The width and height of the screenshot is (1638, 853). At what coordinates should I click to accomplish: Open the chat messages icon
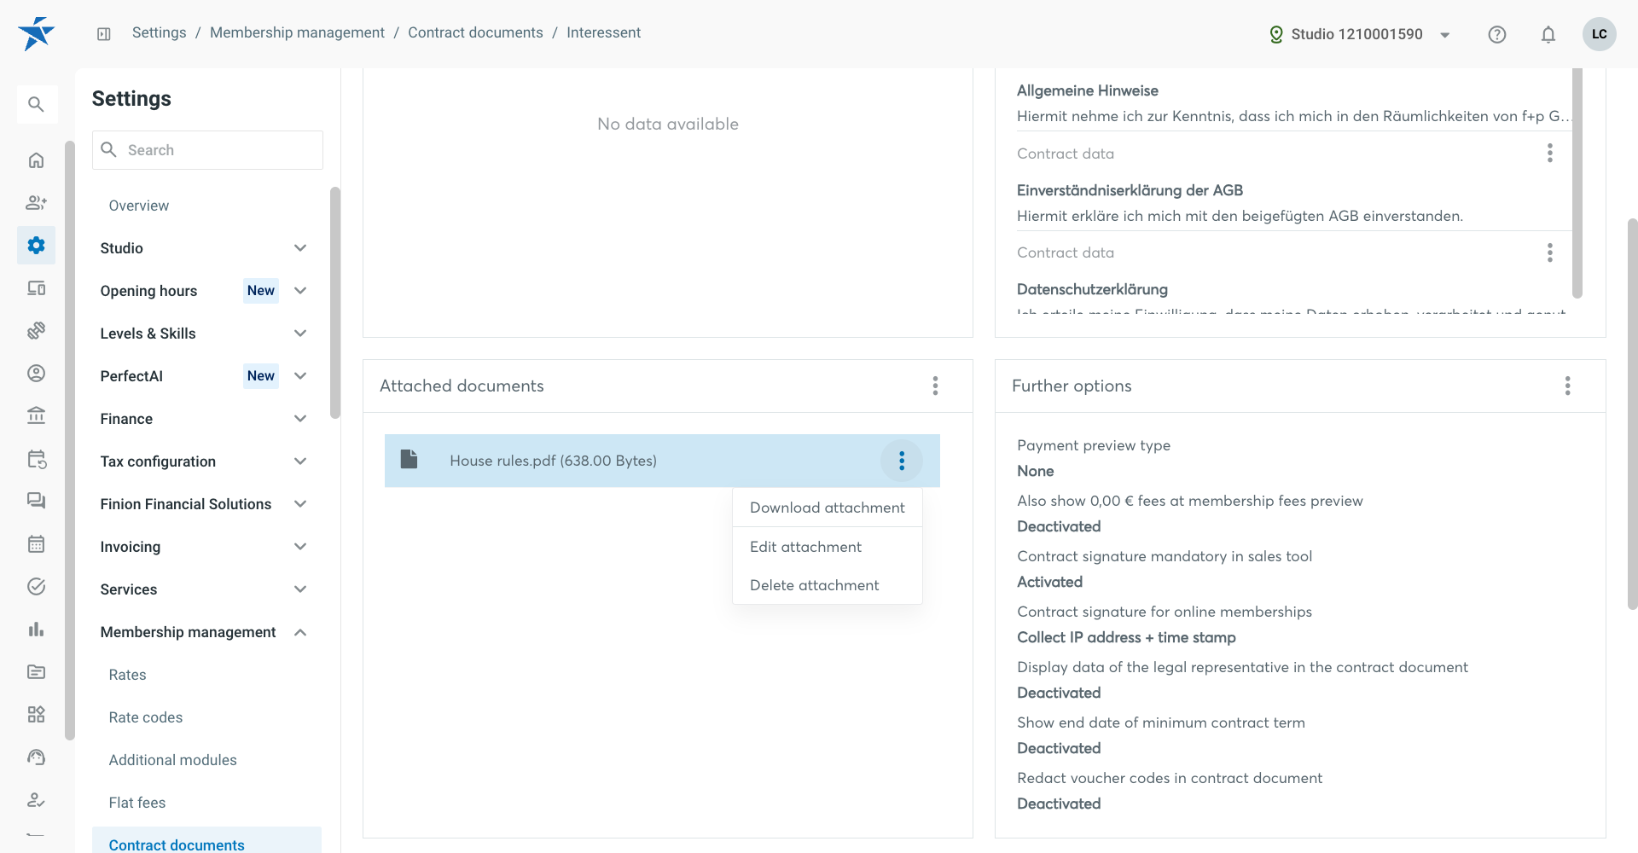pos(36,501)
